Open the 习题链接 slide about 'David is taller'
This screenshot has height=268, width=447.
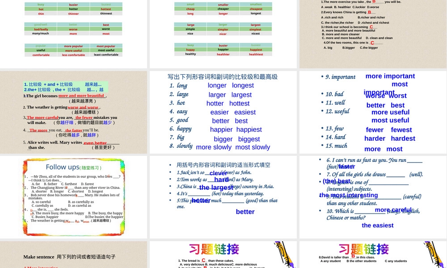click(373, 255)
